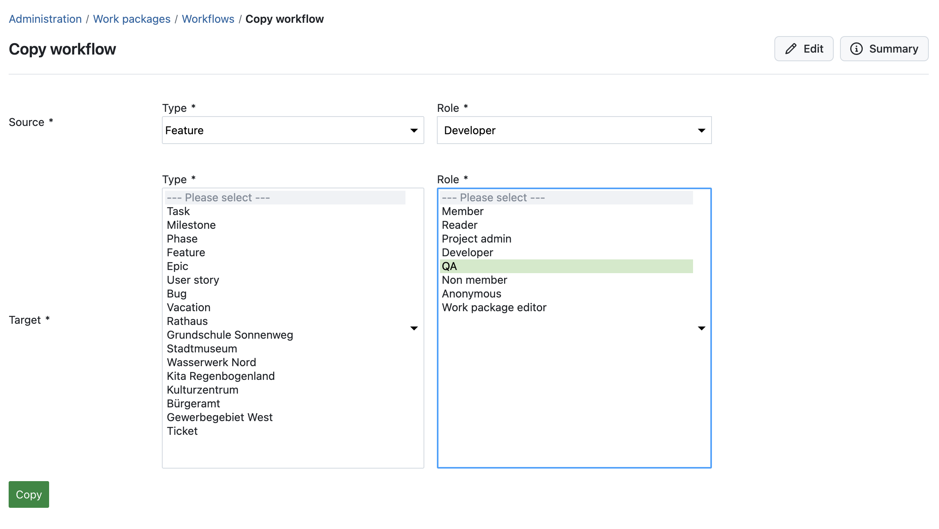This screenshot has height=529, width=939.
Task: Click the info icon on the Summary button
Action: [x=857, y=48]
